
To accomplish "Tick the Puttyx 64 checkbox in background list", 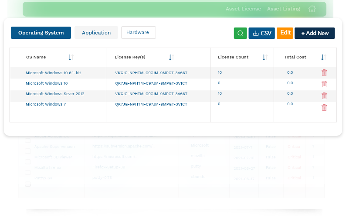I will tap(28, 184).
